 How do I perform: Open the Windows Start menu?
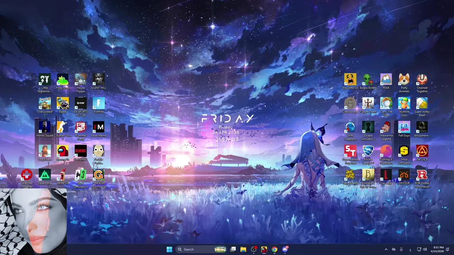tap(169, 249)
